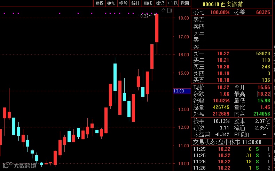Select boxed 最高 value 18.22

[264, 94]
